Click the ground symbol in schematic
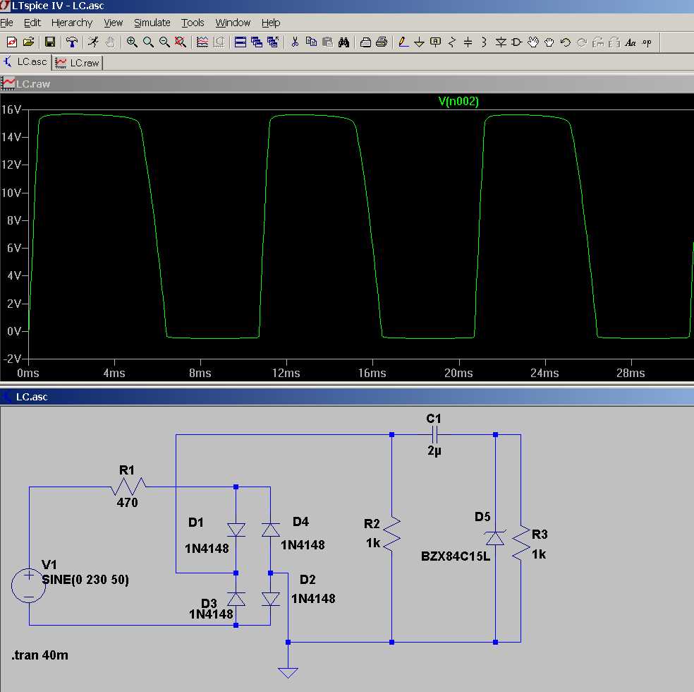The image size is (694, 692). coord(288,672)
